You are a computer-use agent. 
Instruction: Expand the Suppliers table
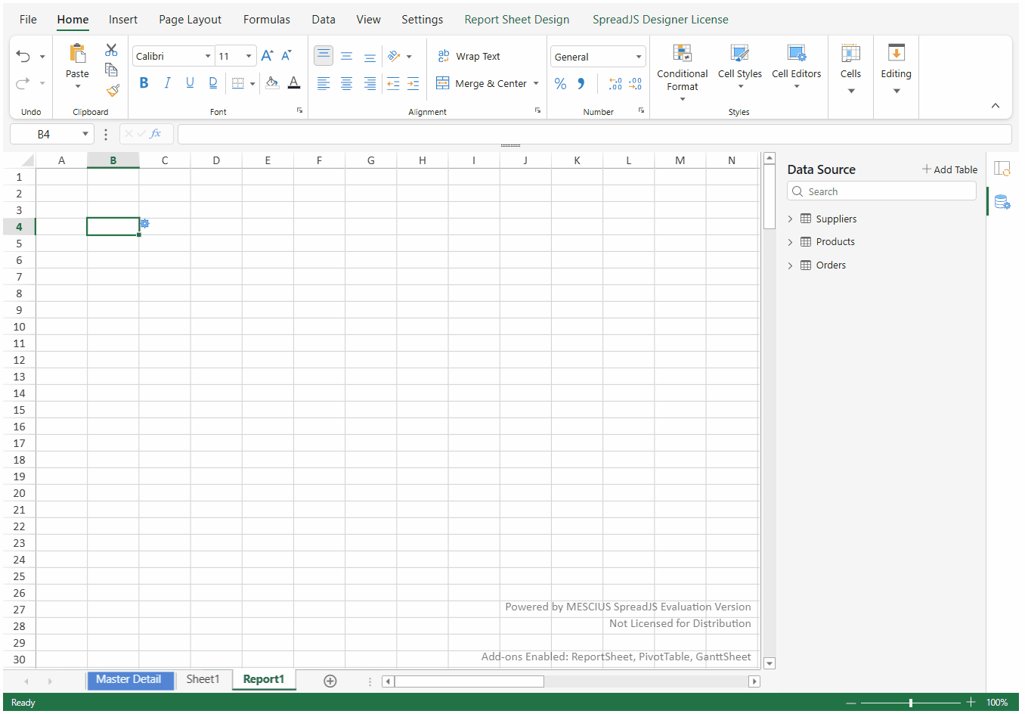pos(791,219)
